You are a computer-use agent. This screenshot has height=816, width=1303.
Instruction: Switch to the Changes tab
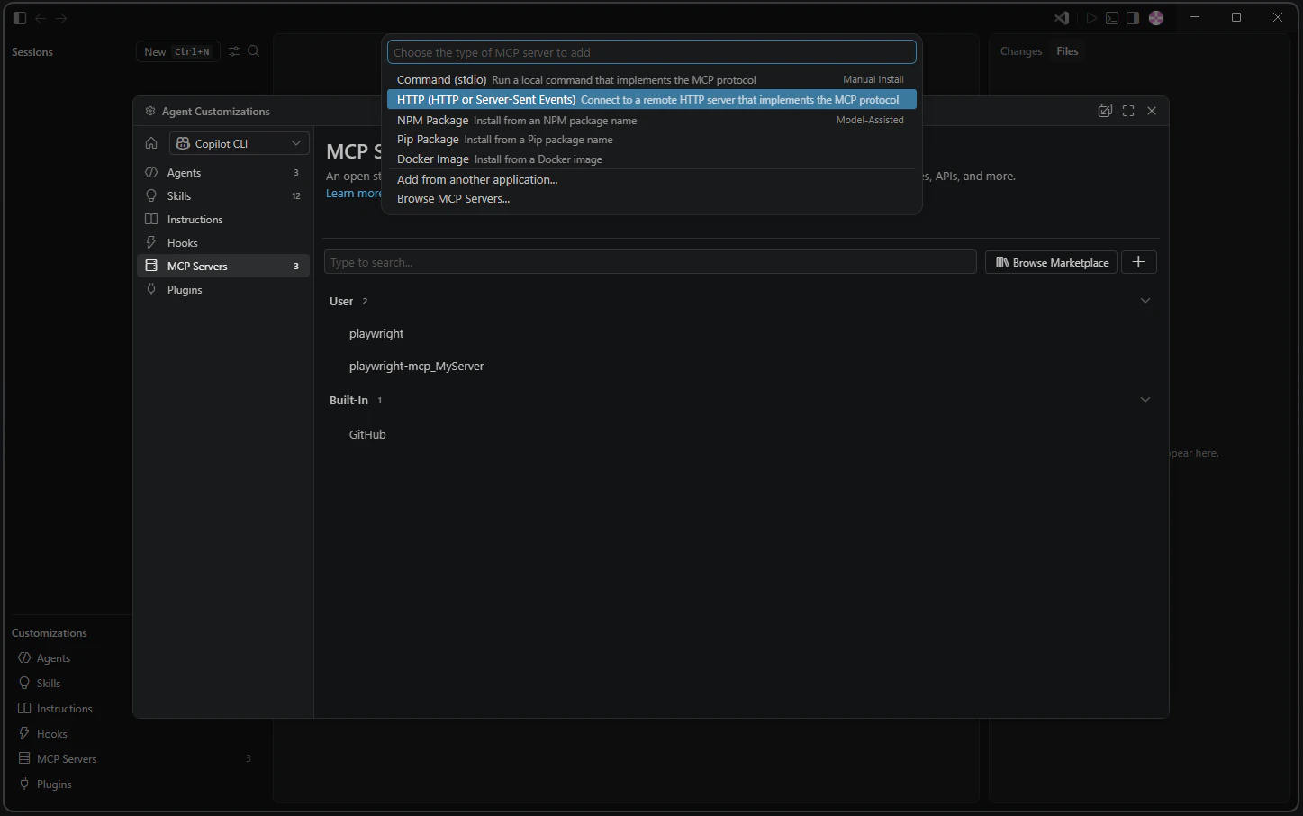pyautogui.click(x=1021, y=51)
